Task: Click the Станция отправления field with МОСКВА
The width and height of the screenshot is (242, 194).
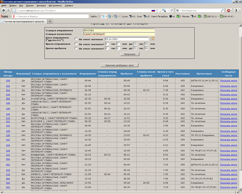Action: (119, 30)
